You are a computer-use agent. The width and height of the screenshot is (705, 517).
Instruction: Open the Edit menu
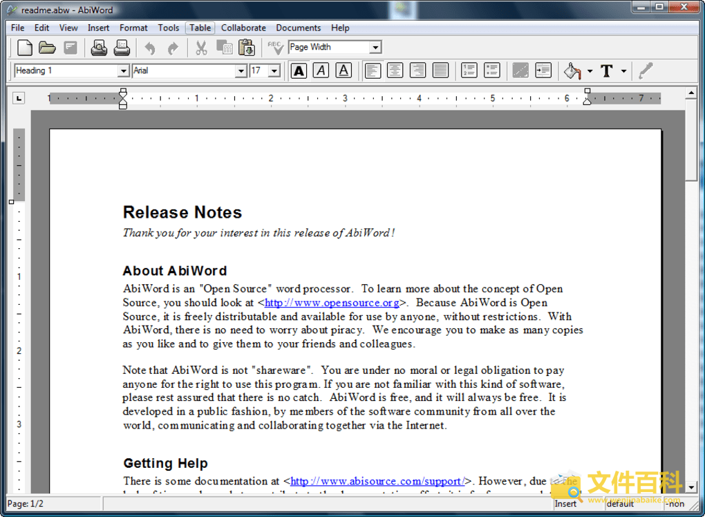(x=41, y=28)
